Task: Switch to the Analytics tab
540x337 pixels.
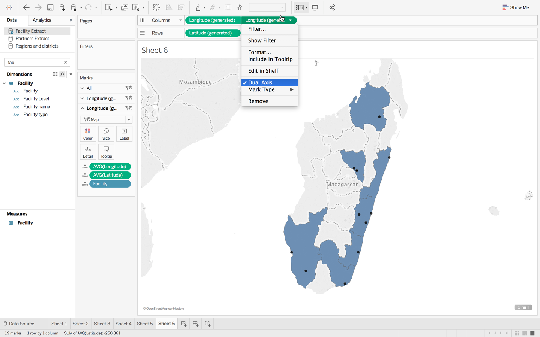Action: tap(41, 20)
